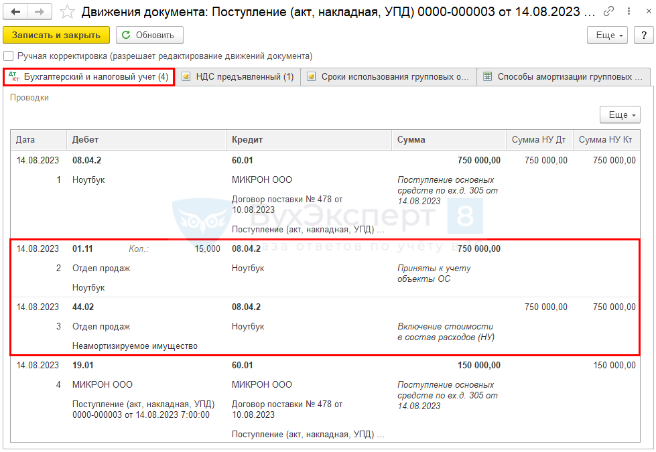Click the Приняты к учету объекты ОС description
This screenshot has height=452, width=656.
[x=434, y=273]
